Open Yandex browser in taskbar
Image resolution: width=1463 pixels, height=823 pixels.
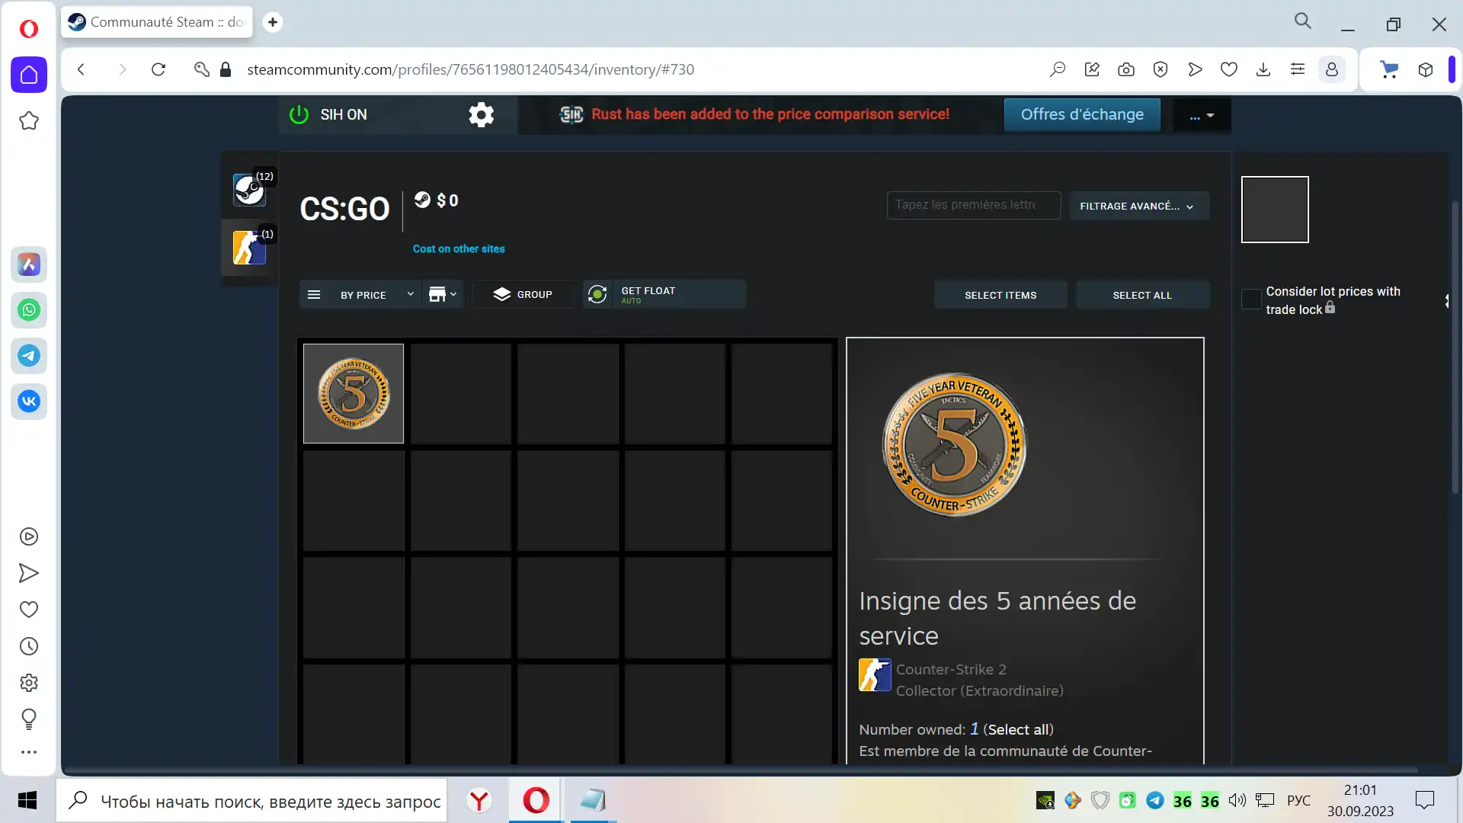[x=479, y=801]
